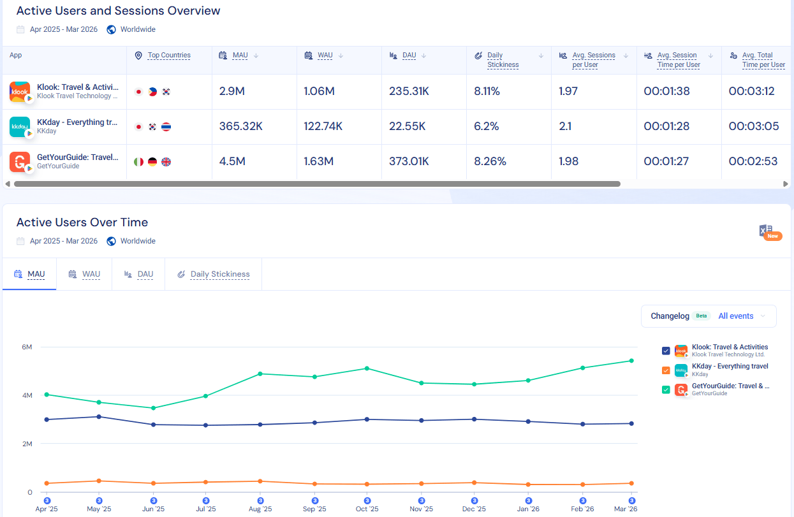Open KKday - Everything travel app link
The width and height of the screenshot is (794, 517).
click(77, 122)
